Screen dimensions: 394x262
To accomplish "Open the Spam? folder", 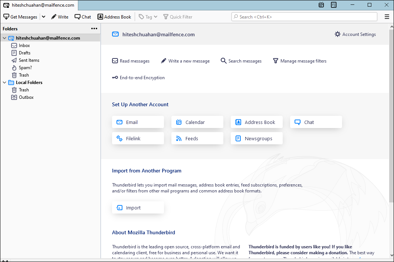I will pos(25,68).
